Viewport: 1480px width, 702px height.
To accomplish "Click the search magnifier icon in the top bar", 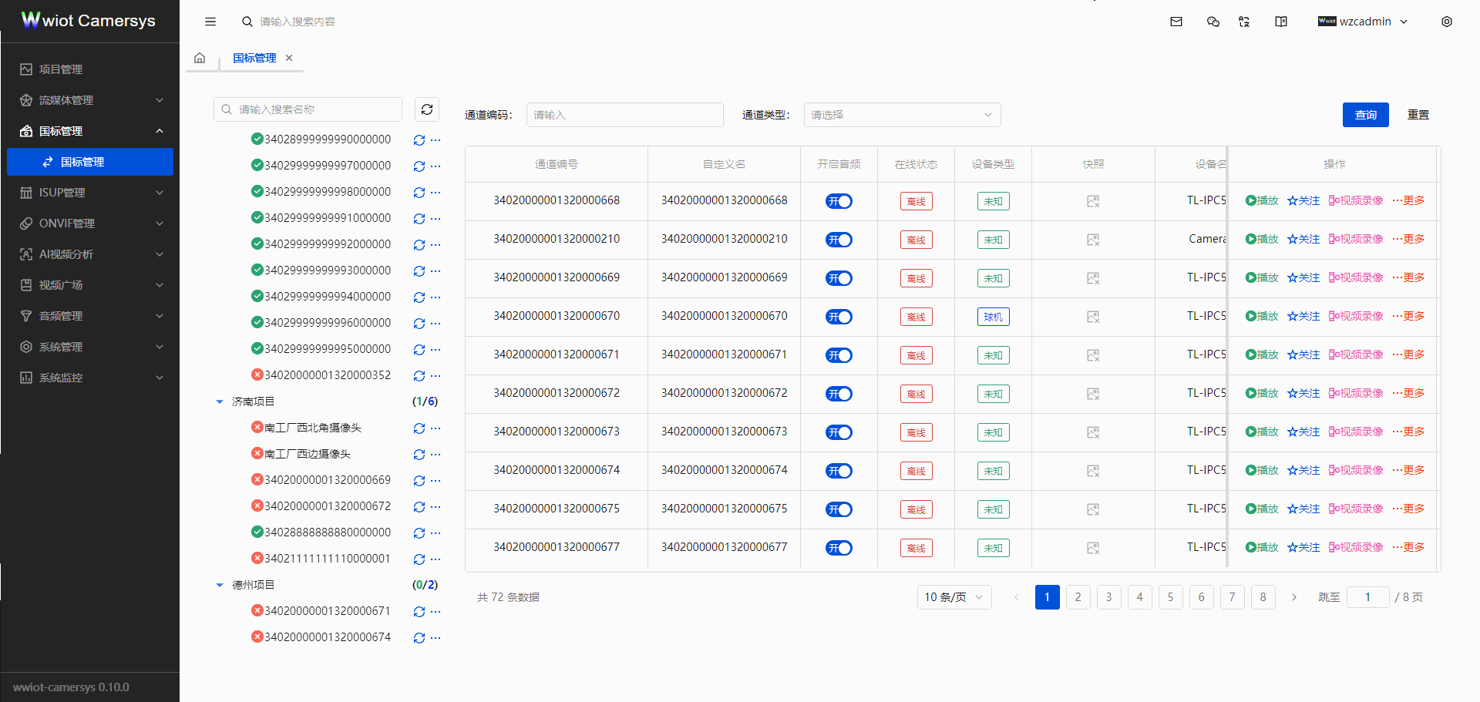I will (247, 22).
